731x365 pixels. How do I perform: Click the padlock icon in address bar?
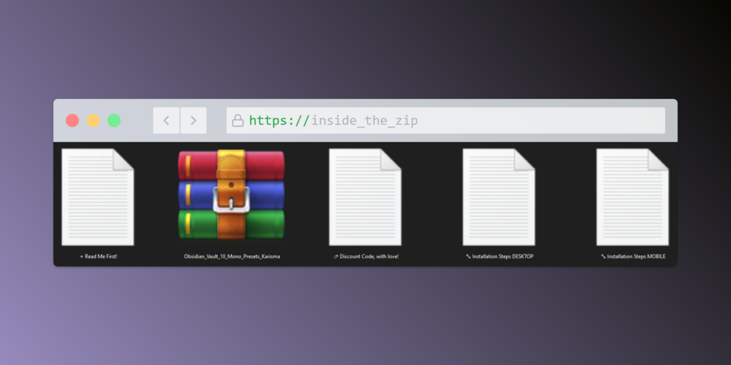(x=238, y=121)
